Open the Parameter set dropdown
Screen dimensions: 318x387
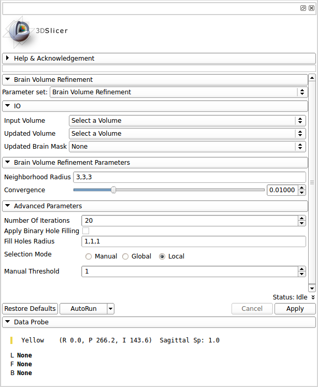[x=178, y=92]
